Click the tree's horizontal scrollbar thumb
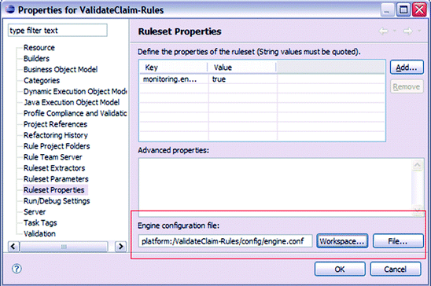 point(64,246)
